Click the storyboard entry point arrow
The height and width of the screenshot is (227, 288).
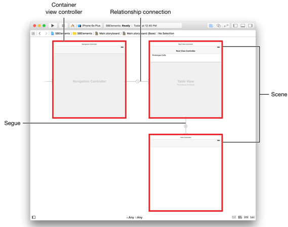click(x=48, y=81)
